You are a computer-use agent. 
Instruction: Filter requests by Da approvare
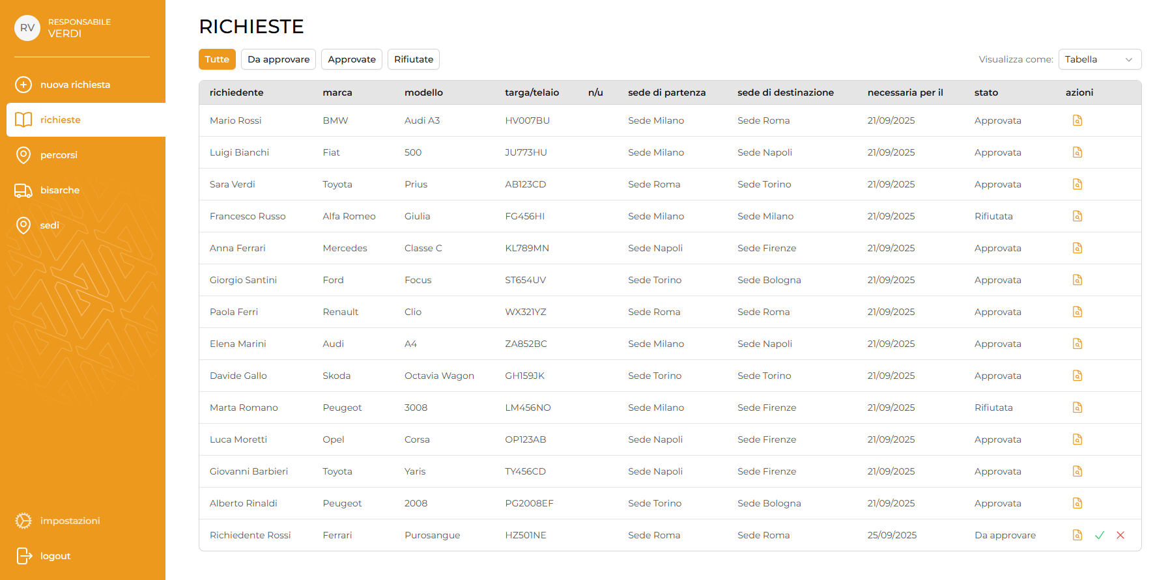tap(278, 59)
